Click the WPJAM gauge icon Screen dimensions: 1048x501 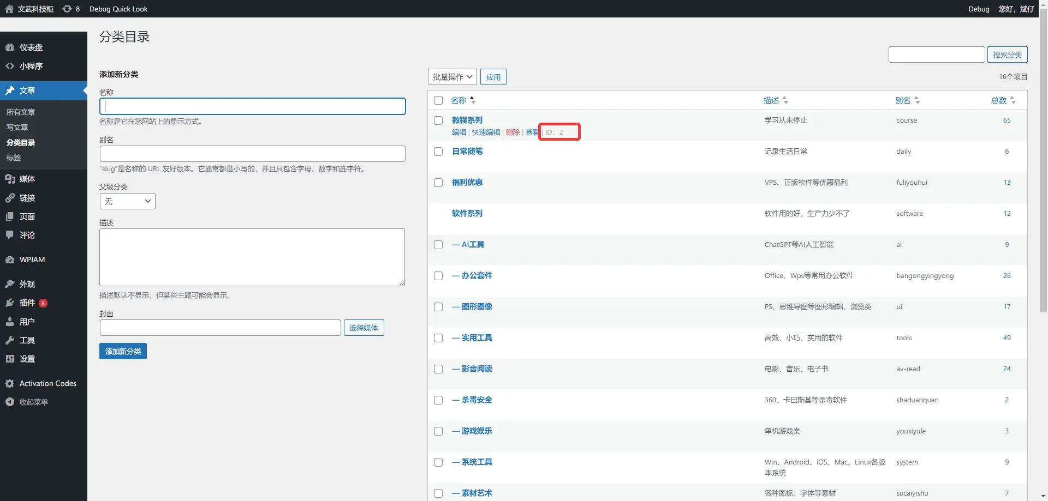(10, 259)
